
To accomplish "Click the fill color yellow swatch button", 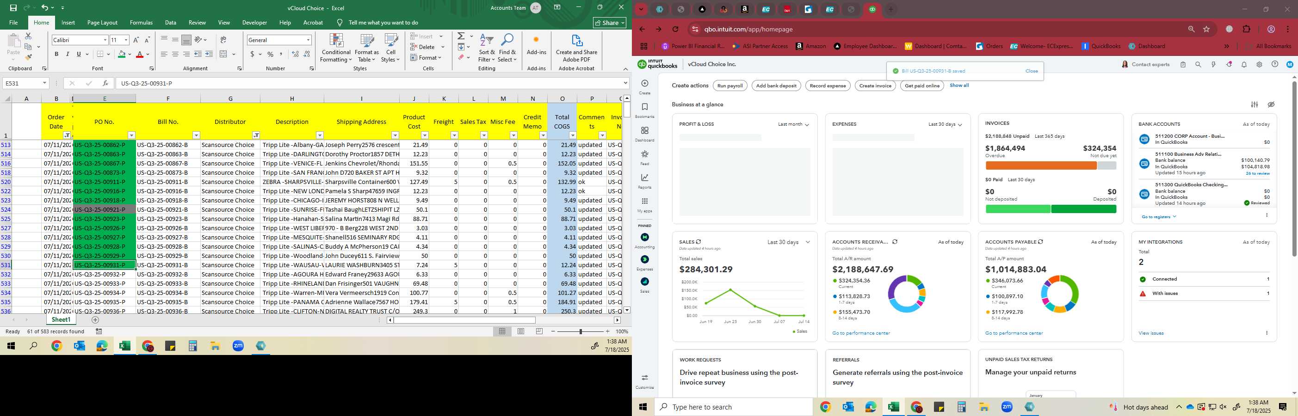I will (x=122, y=55).
